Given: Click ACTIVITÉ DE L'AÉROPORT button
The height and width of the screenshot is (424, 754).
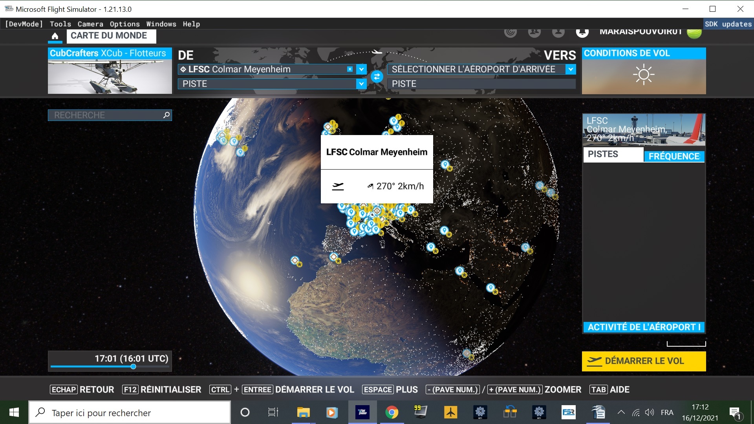Looking at the screenshot, I should pos(643,327).
